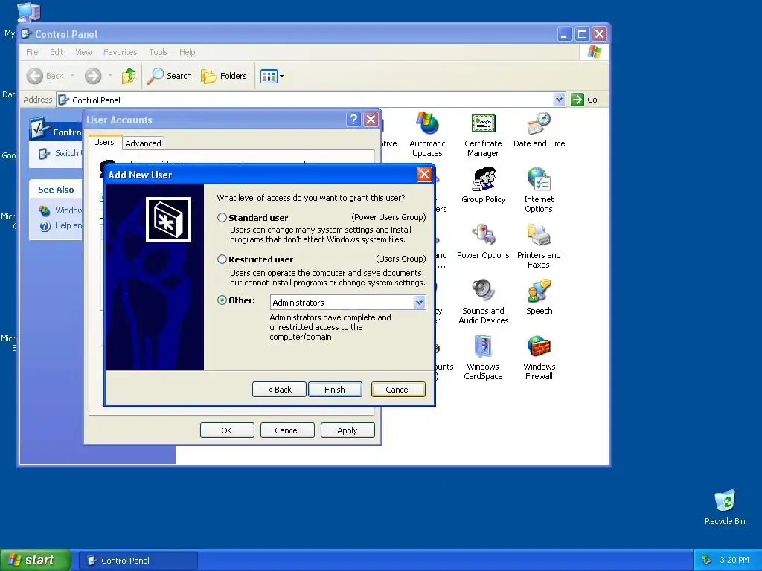Open the Windows CardSpace icon
This screenshot has height=571, width=762.
(x=483, y=358)
